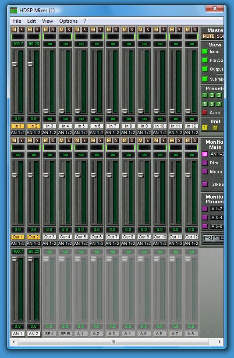The width and height of the screenshot is (234, 358).
Task: Load preset 7
Action: point(219,104)
